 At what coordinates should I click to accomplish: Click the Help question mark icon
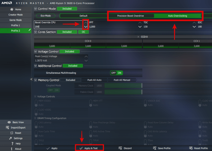[13, 144]
